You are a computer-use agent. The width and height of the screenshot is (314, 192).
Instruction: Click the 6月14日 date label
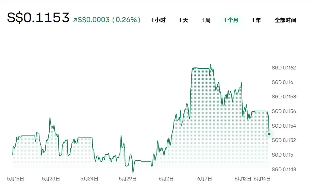tap(262, 179)
